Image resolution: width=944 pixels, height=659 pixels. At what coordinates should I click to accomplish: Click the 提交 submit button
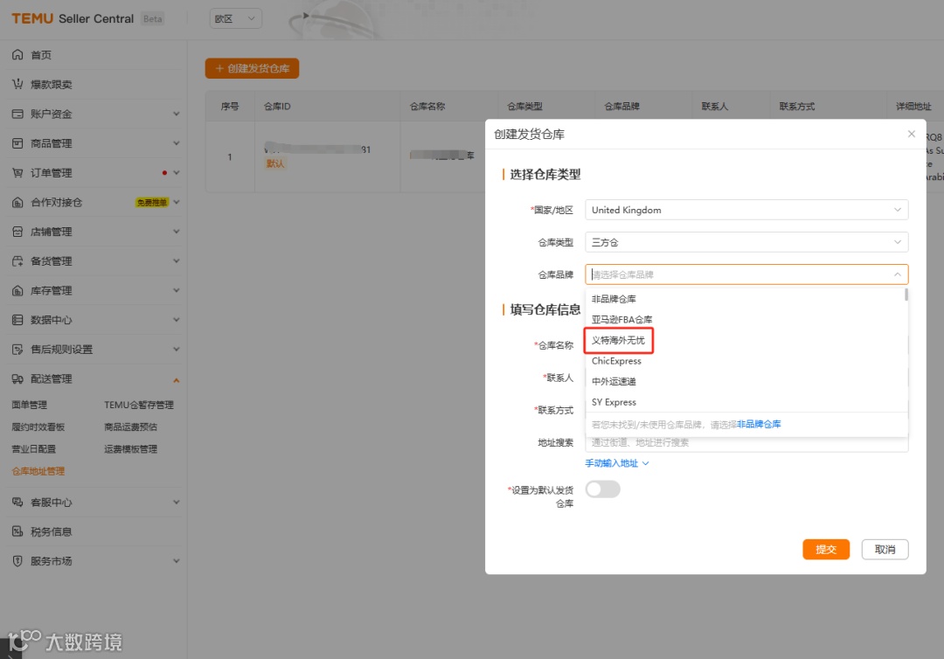click(x=825, y=550)
